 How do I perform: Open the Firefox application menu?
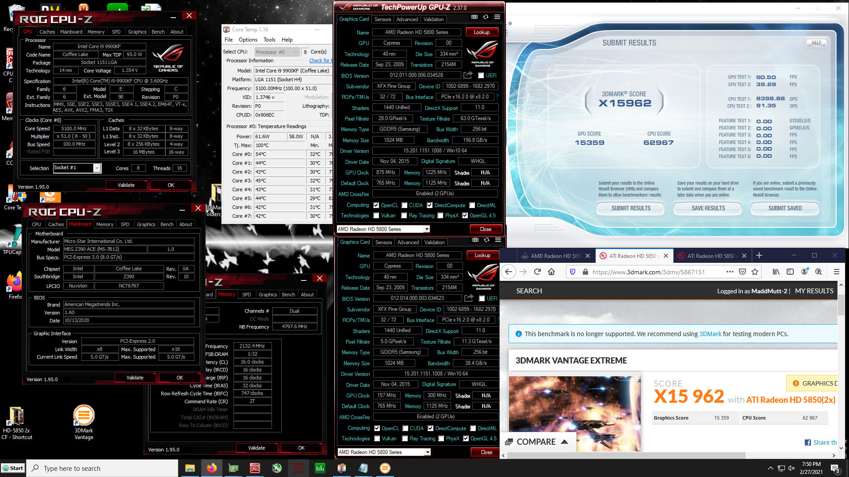[x=836, y=272]
